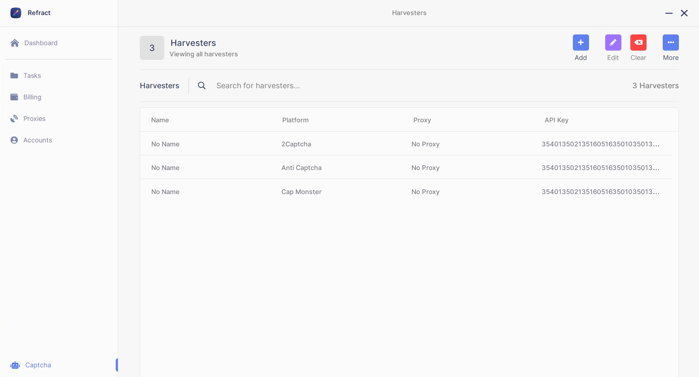Click the Captcha robot icon

(x=15, y=365)
